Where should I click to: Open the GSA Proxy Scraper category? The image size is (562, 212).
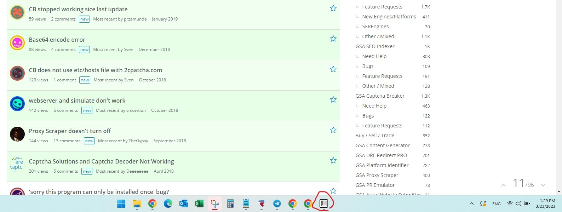(377, 175)
